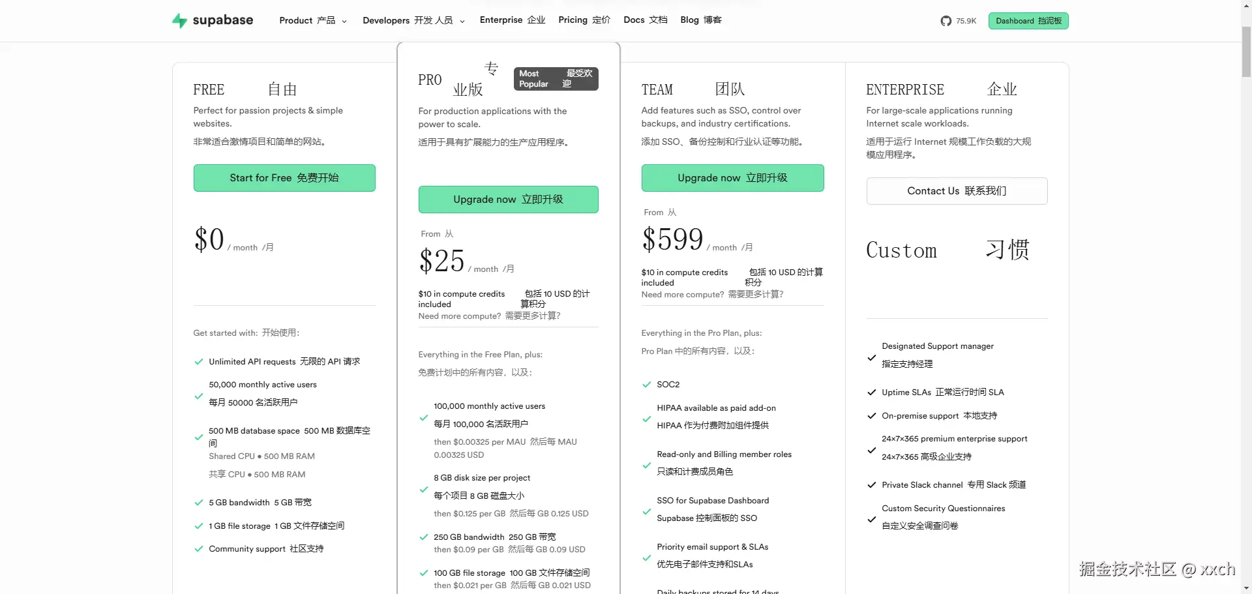Screen dimensions: 1252x594
Task: Click the $25 Pro price text
Action: pyautogui.click(x=441, y=261)
